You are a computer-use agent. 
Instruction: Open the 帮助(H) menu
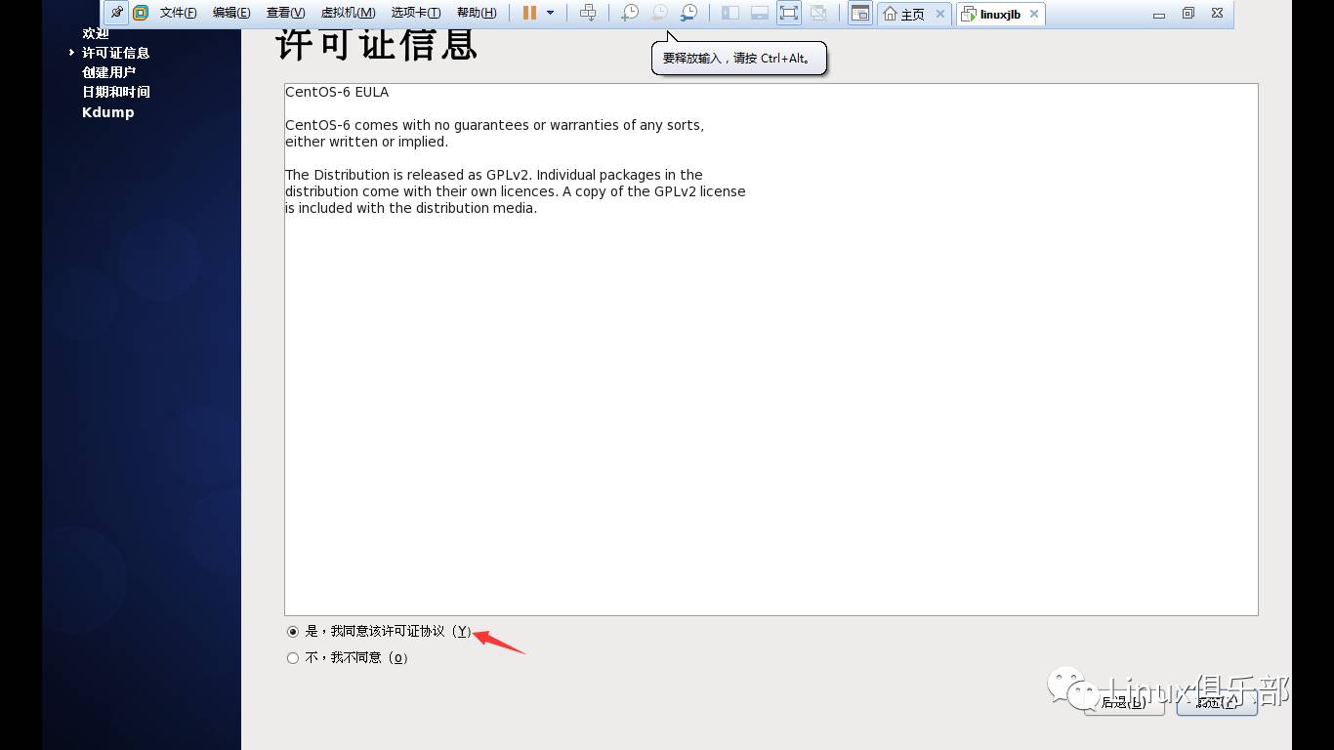click(477, 13)
